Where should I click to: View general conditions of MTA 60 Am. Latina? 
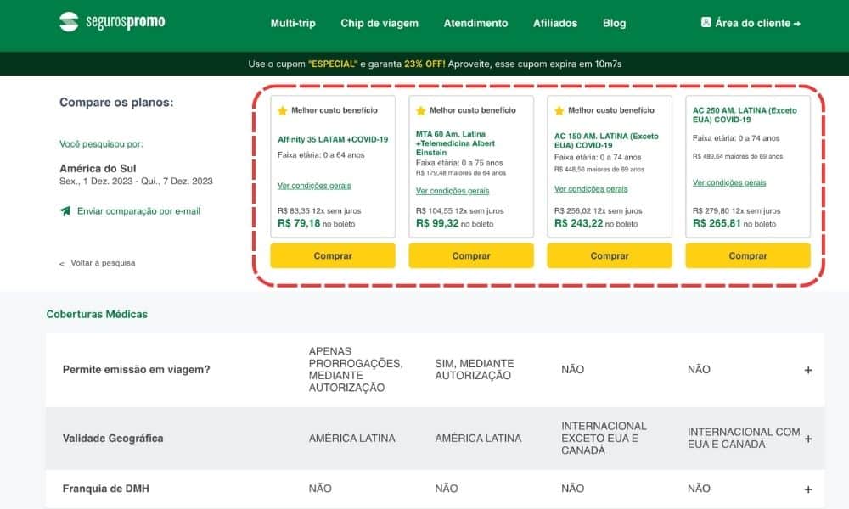[453, 191]
